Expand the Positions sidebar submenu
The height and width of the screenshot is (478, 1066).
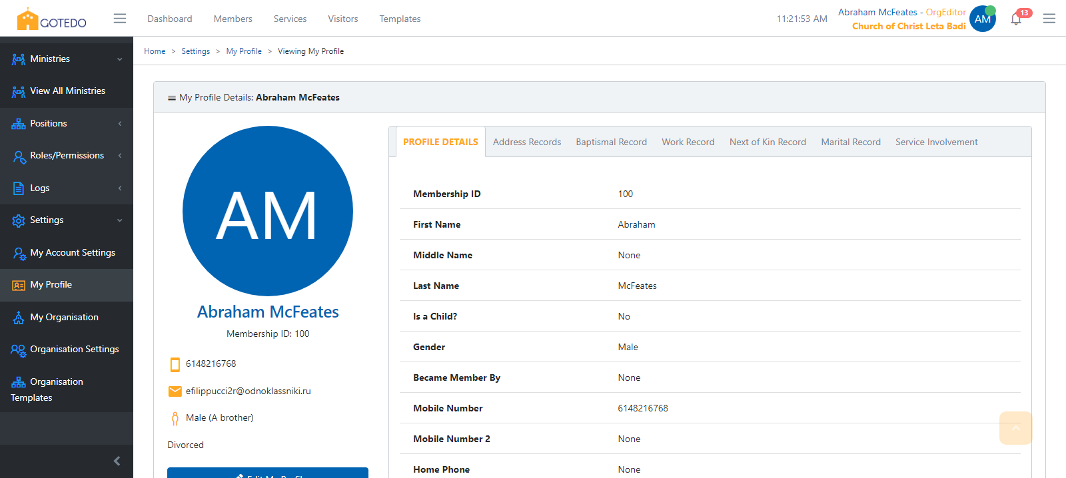click(x=67, y=124)
